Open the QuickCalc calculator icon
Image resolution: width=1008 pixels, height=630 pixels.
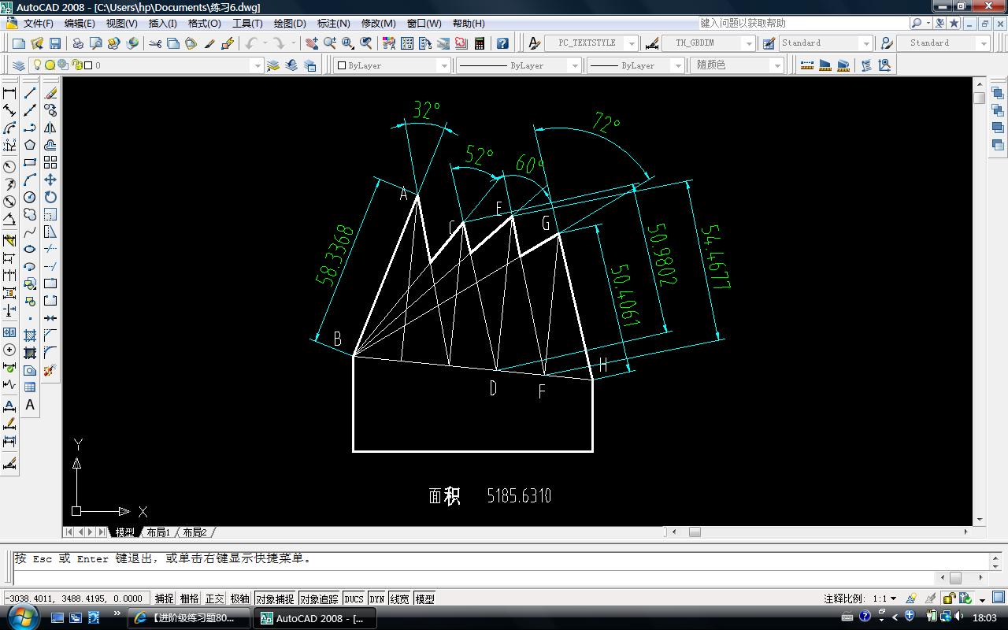(479, 43)
